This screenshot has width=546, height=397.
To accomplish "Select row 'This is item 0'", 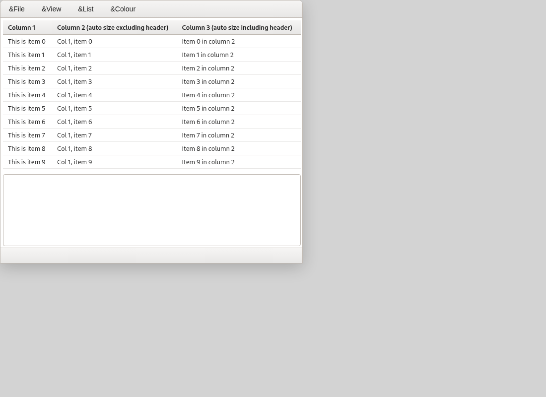I will coord(152,42).
